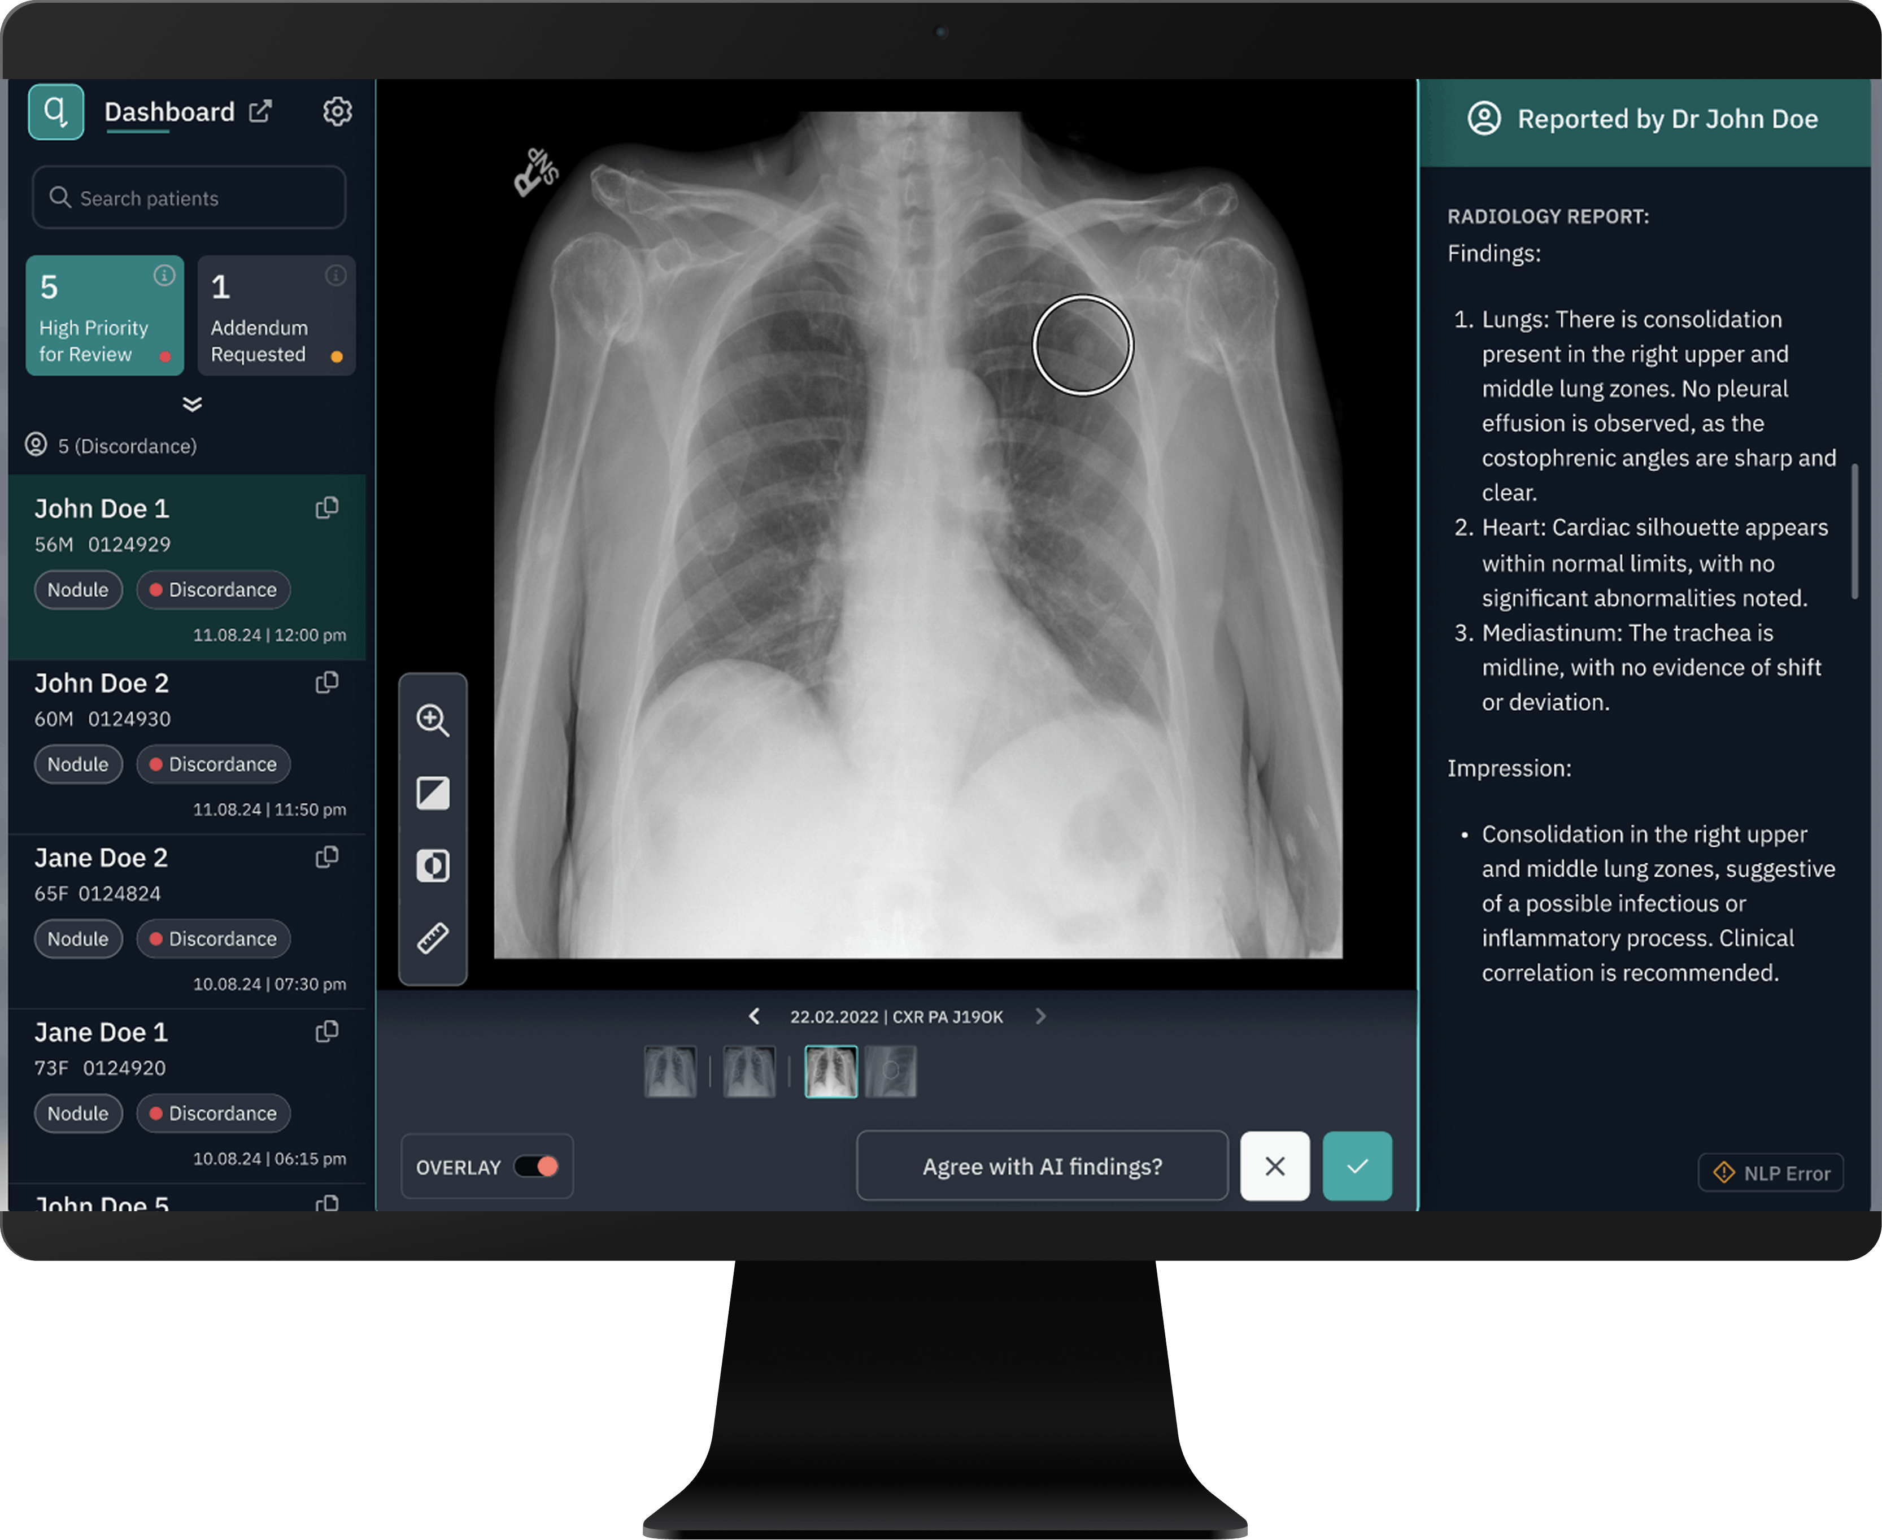This screenshot has height=1540, width=1882.
Task: Click info icon on Addendum Requested card
Action: point(336,275)
